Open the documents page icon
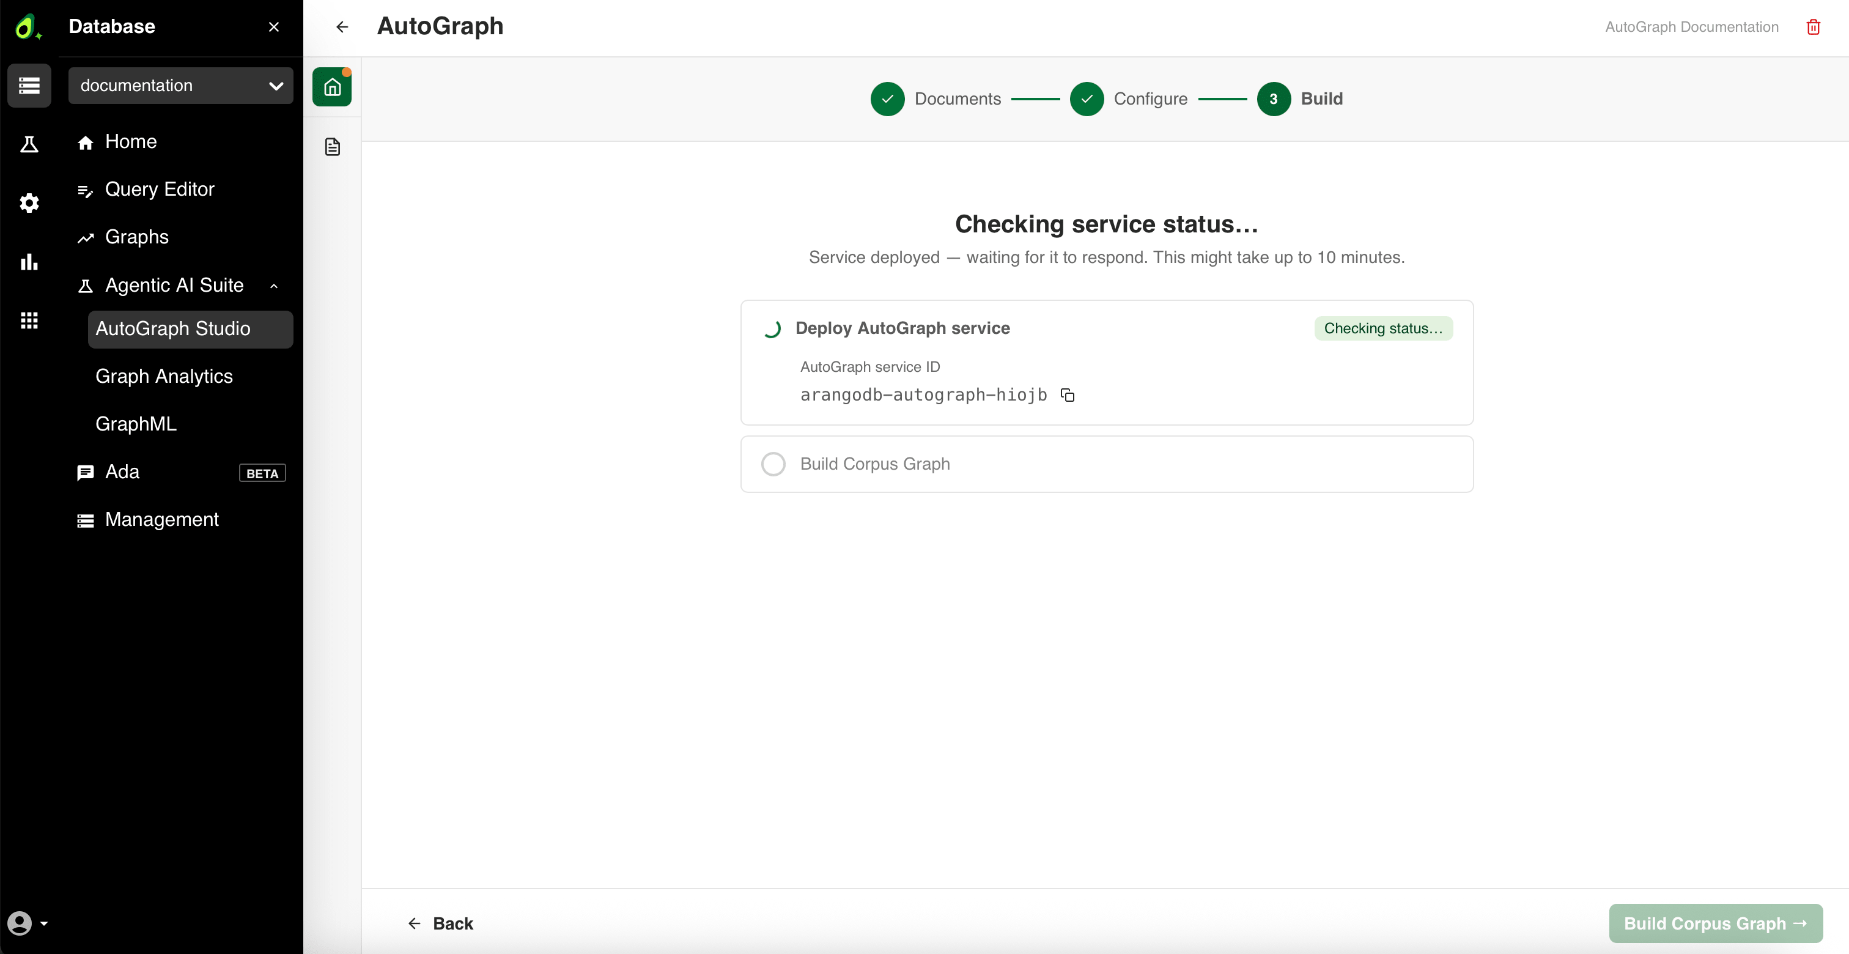Screen dimensions: 1849x954 (331, 146)
